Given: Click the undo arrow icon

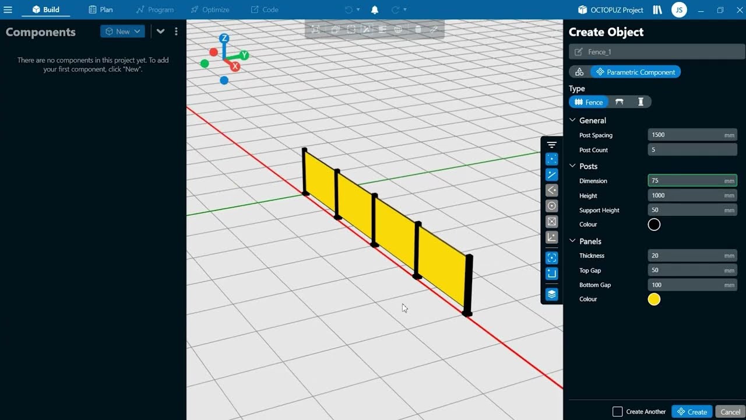Looking at the screenshot, I should pyautogui.click(x=349, y=9).
